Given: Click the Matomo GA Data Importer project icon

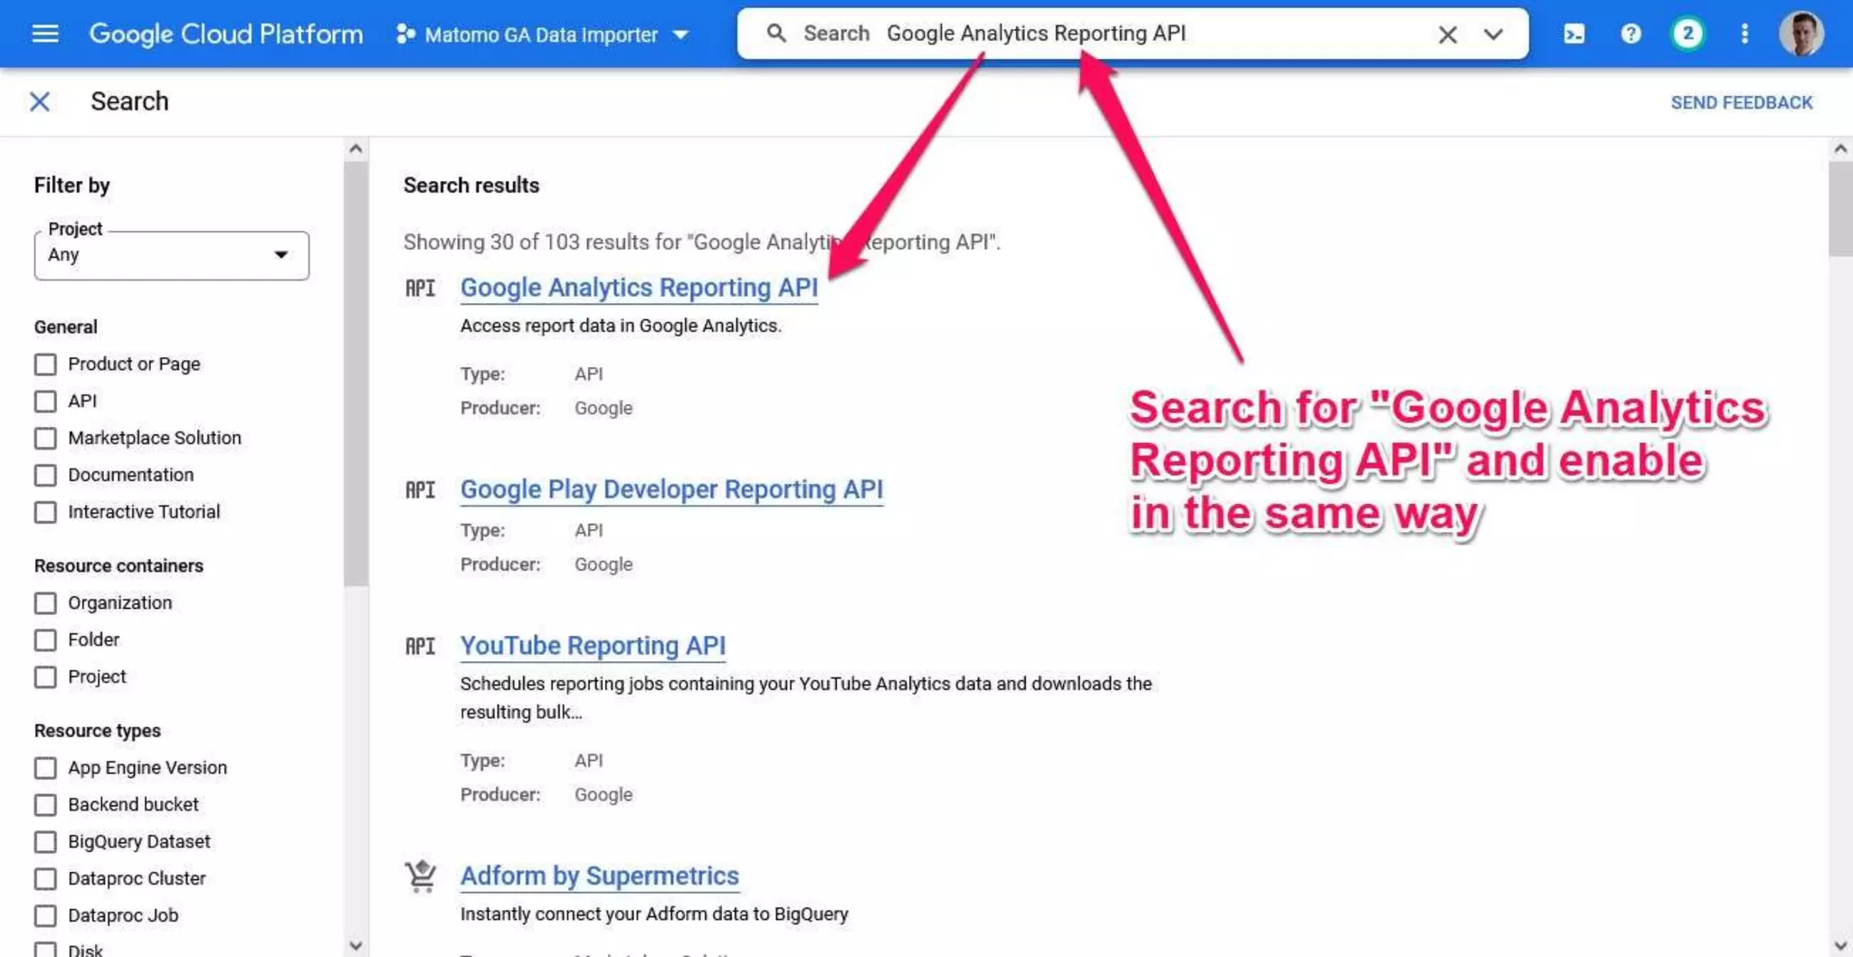Looking at the screenshot, I should pyautogui.click(x=405, y=34).
